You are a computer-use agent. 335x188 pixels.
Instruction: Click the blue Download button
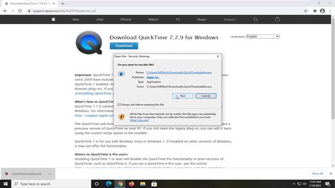(124, 46)
